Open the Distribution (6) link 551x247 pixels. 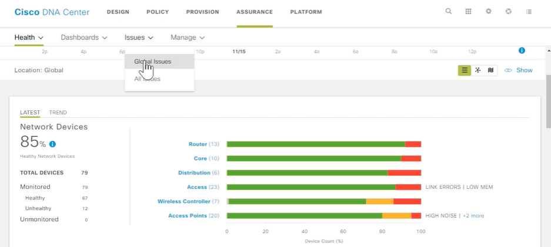point(199,172)
